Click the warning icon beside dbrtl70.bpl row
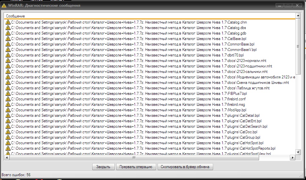 [x=8, y=55]
